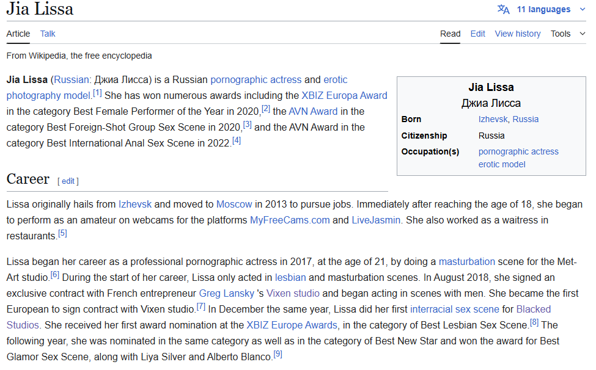Edit the Career section
This screenshot has width=596, height=370.
coord(68,181)
